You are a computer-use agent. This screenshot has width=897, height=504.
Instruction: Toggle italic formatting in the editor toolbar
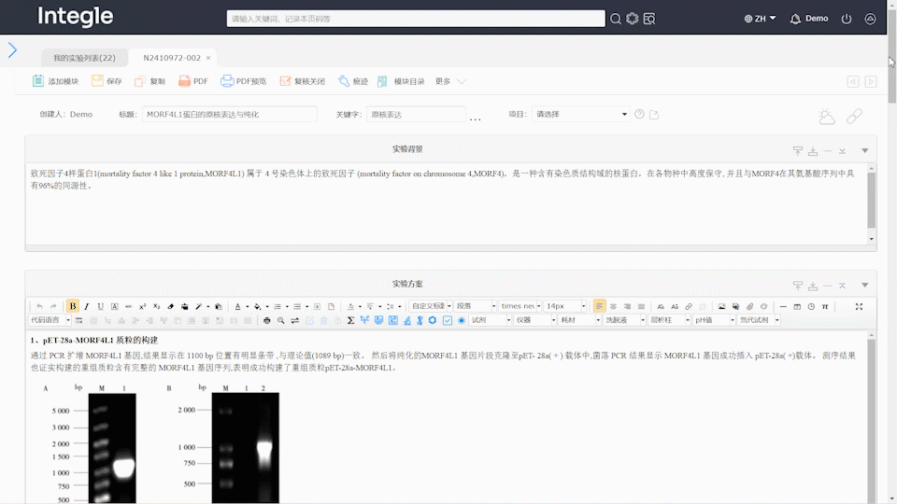coord(86,306)
